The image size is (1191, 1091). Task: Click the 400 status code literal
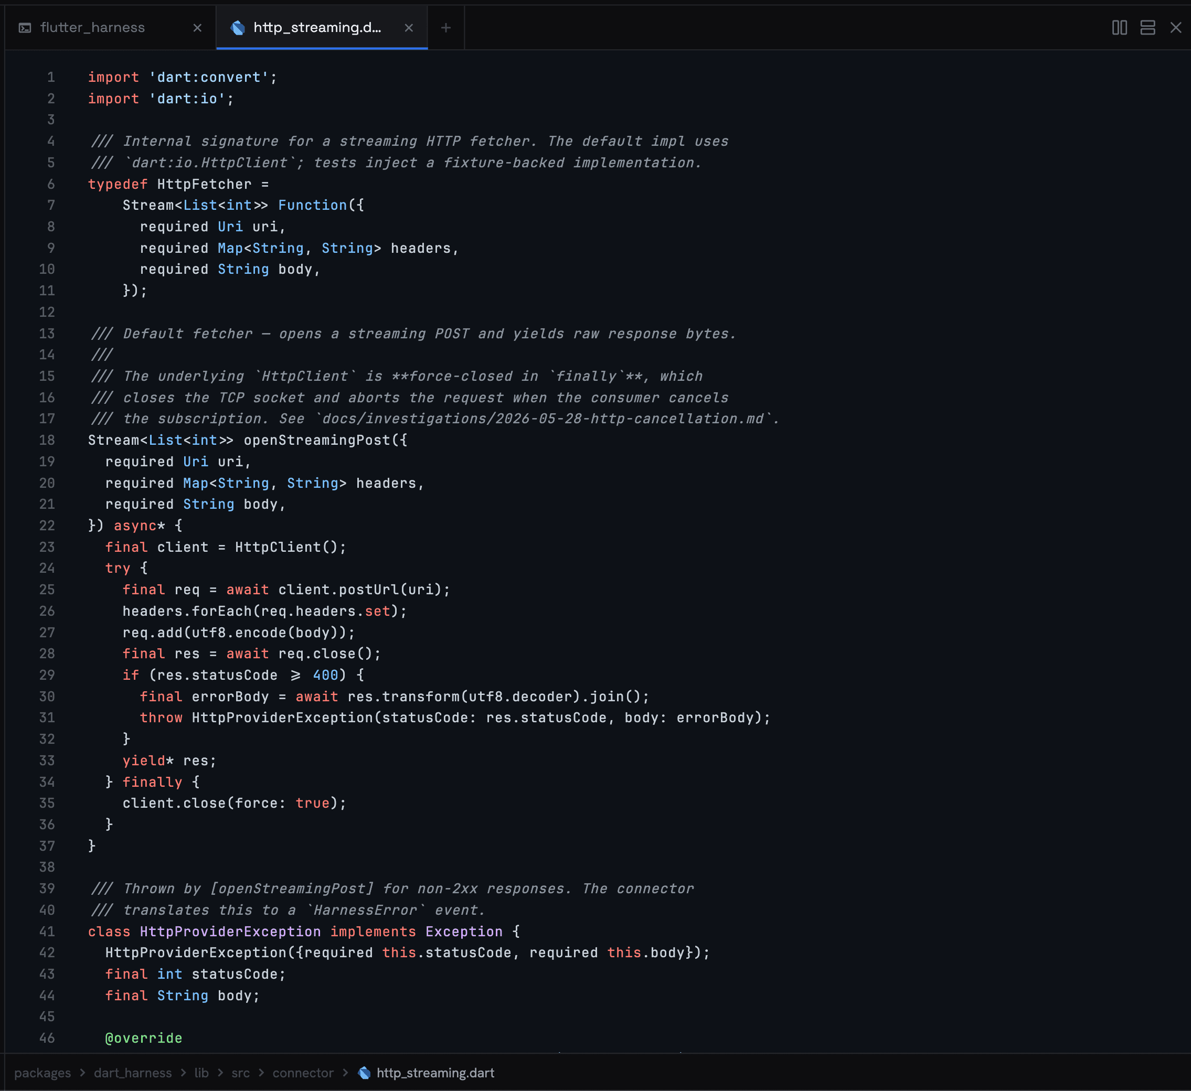[x=325, y=675]
